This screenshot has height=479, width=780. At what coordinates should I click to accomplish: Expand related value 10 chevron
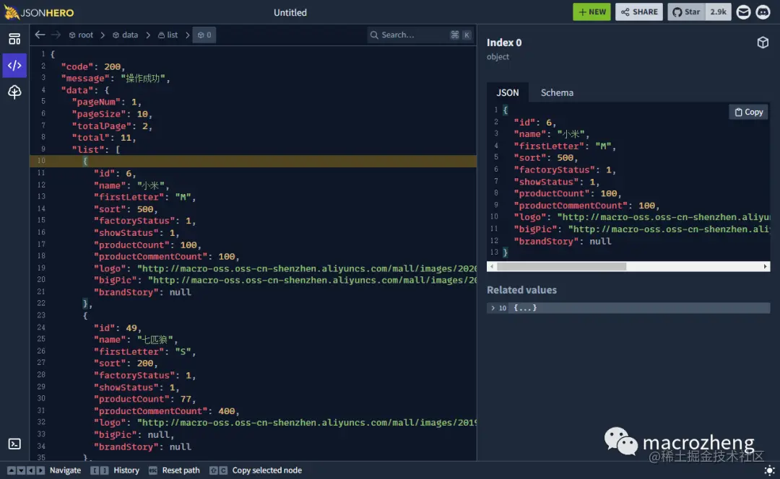click(x=493, y=308)
